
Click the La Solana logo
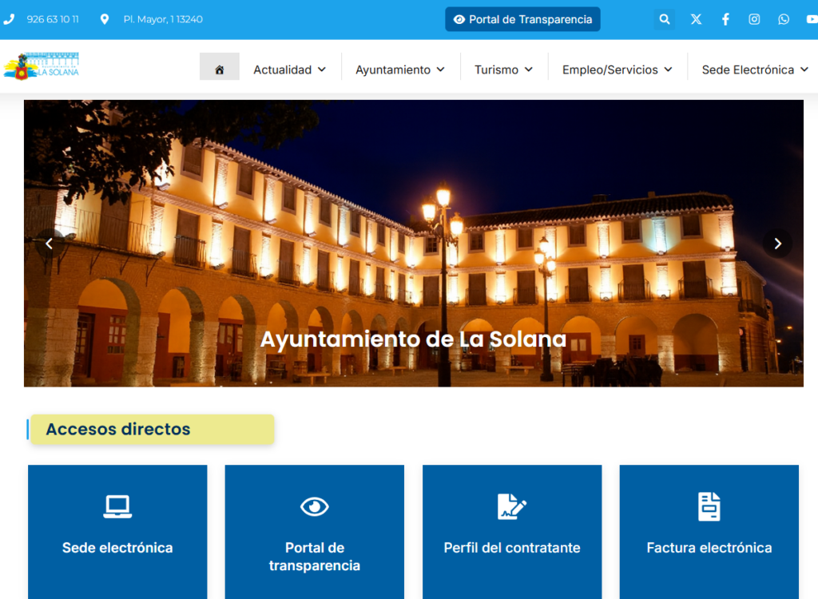(42, 66)
